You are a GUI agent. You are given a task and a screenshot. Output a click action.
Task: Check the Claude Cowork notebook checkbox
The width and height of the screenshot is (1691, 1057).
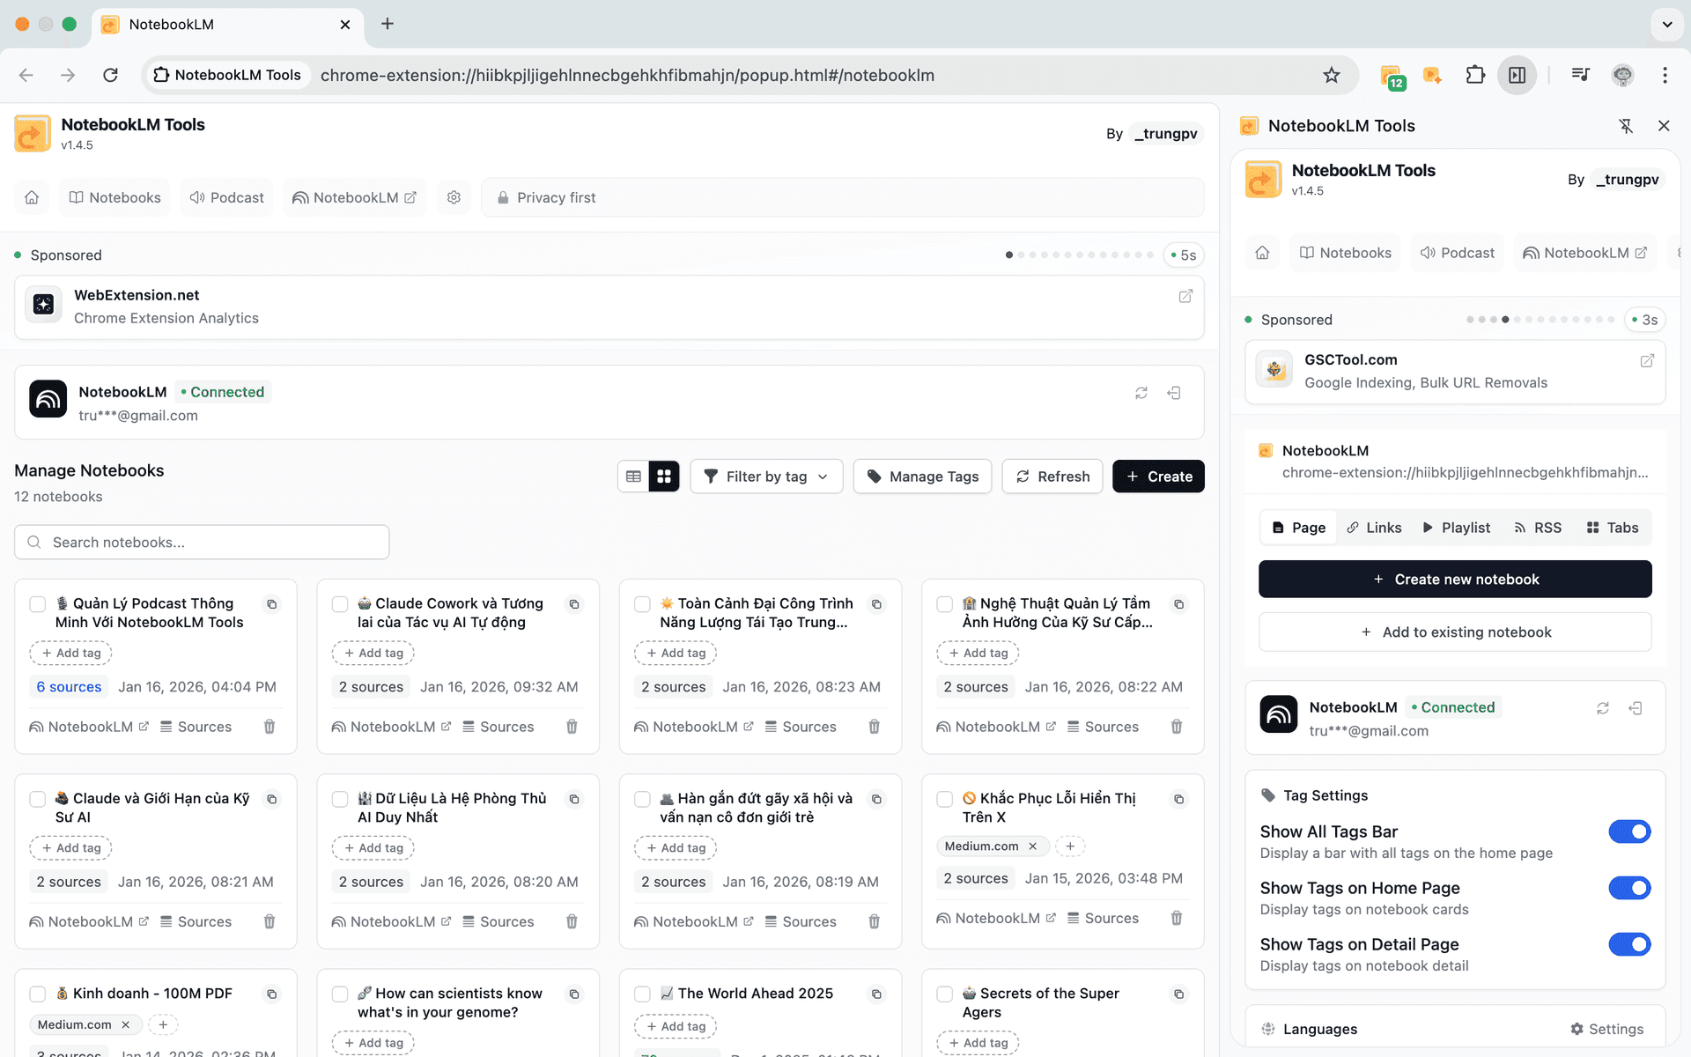340,604
